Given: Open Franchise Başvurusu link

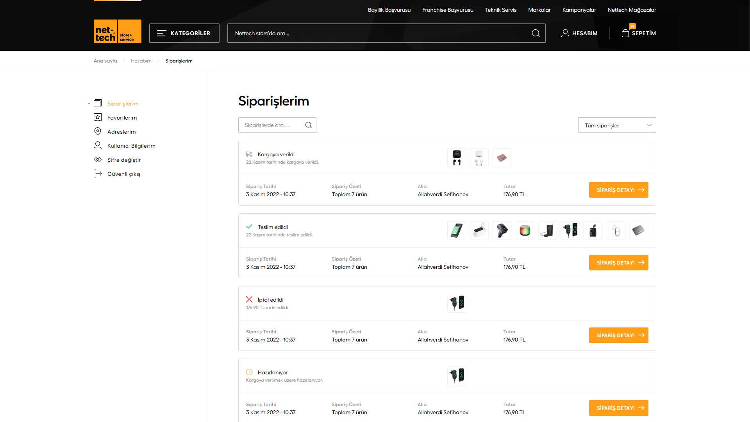Looking at the screenshot, I should coord(448,10).
